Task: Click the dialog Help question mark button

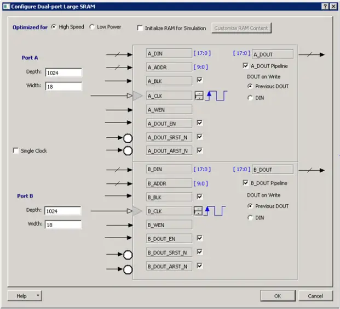Action: 325,6
